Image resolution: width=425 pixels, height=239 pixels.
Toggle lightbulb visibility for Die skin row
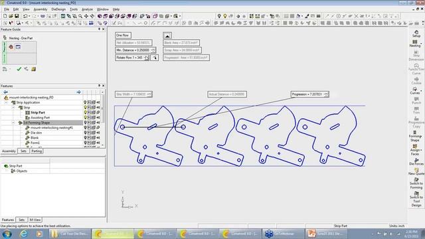(85, 133)
